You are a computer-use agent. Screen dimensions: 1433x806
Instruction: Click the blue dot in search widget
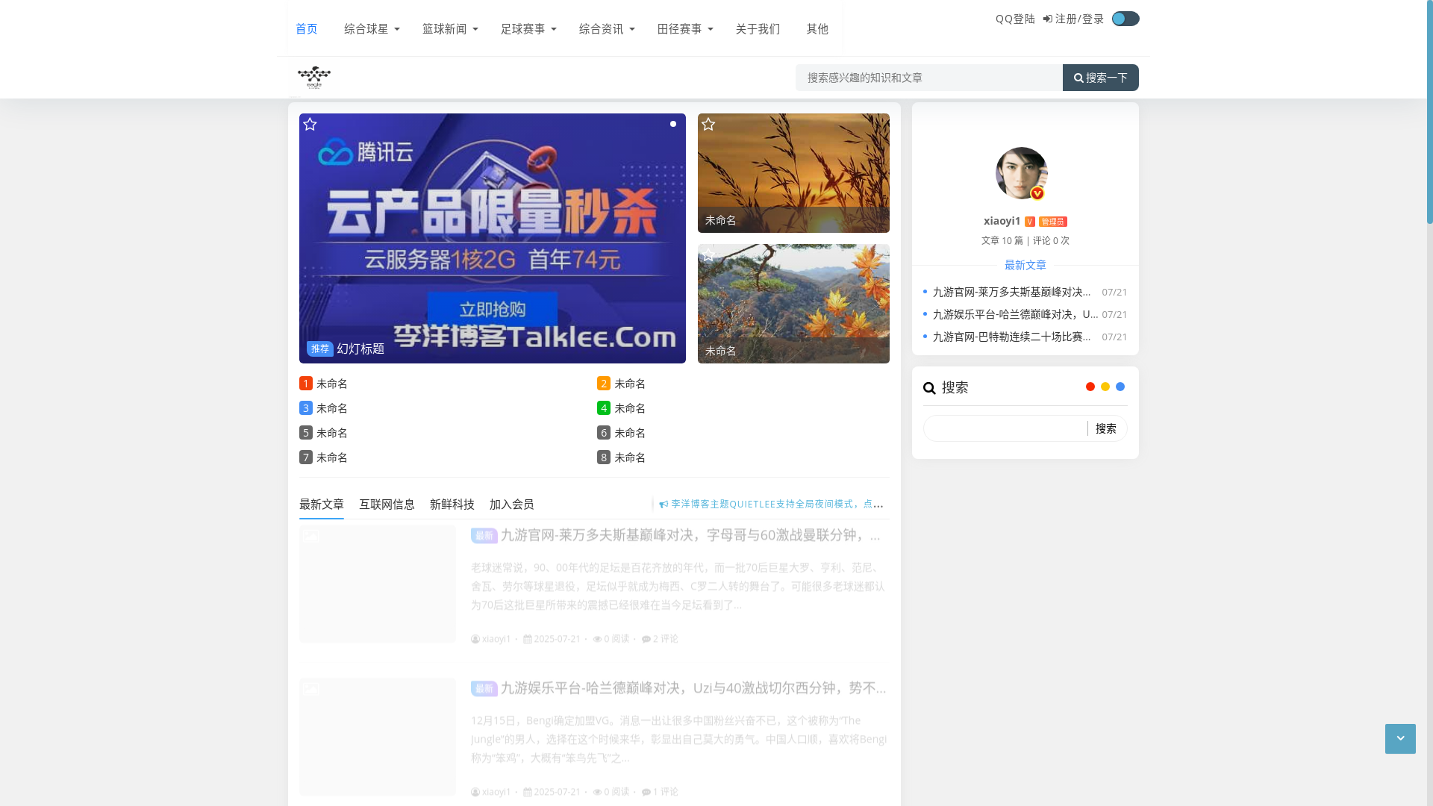tap(1120, 387)
